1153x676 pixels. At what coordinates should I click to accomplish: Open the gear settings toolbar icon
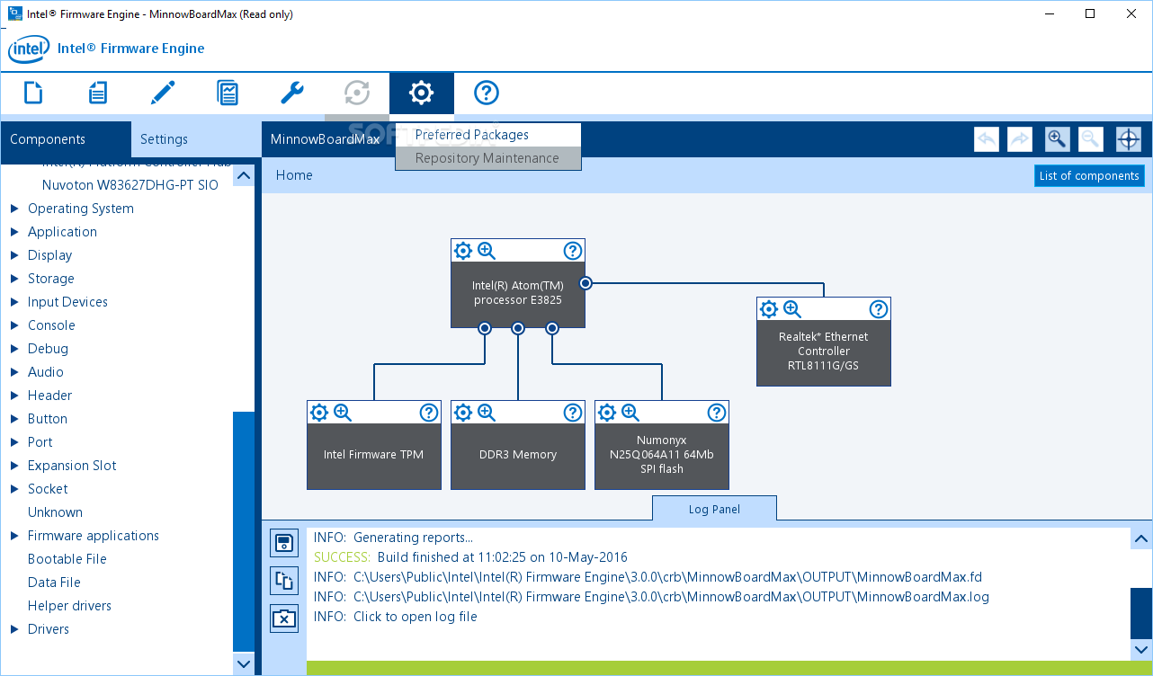click(421, 93)
